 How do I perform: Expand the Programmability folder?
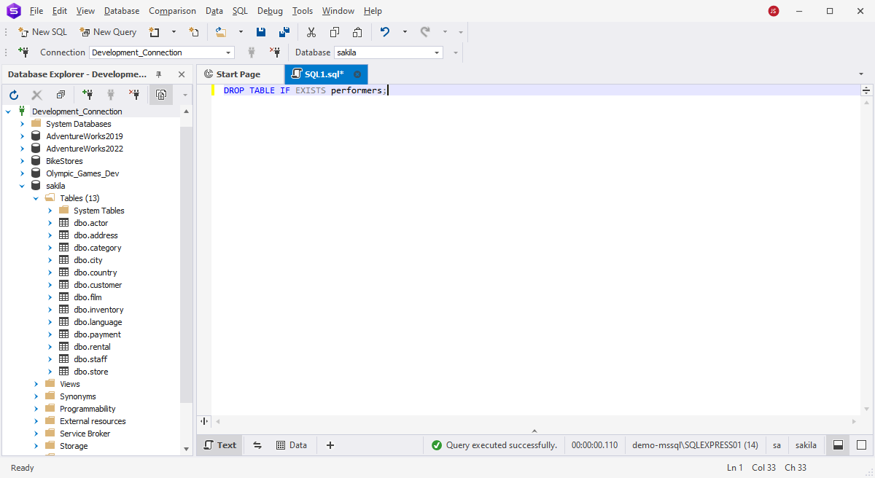(x=36, y=409)
